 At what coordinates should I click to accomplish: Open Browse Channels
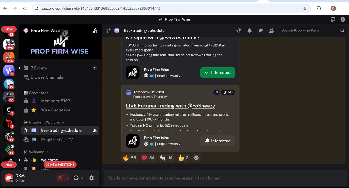(60, 77)
